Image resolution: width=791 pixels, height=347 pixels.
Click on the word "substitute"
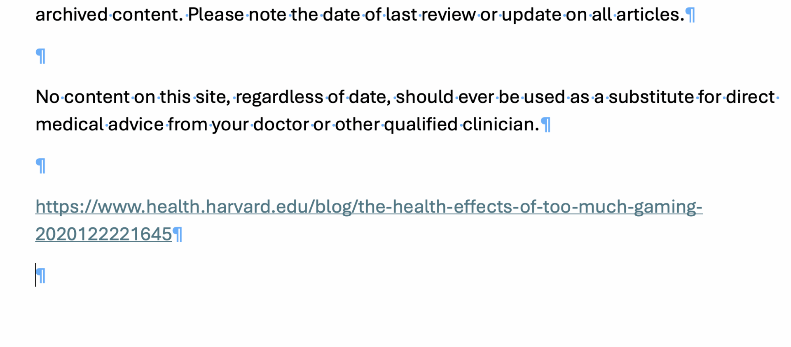click(651, 97)
